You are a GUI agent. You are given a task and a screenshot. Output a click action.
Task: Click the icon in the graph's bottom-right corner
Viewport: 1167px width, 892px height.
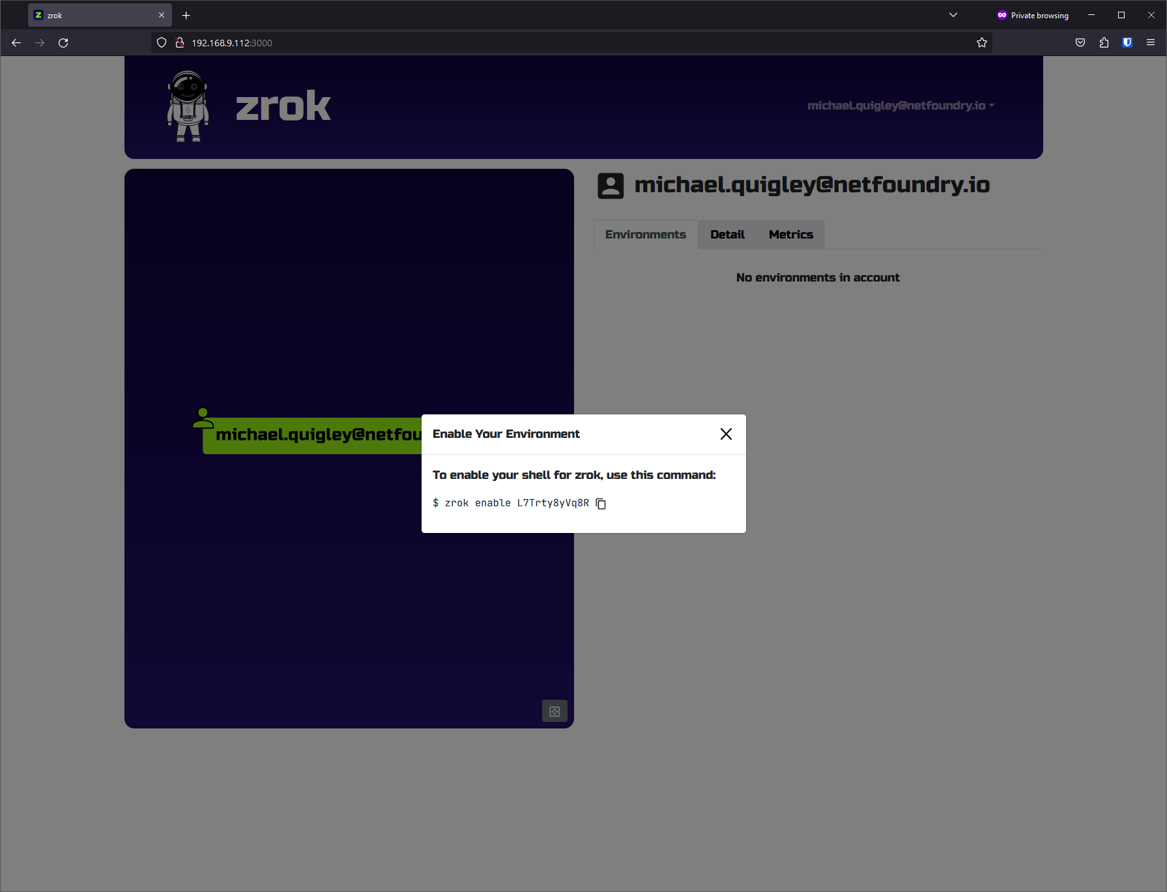555,711
